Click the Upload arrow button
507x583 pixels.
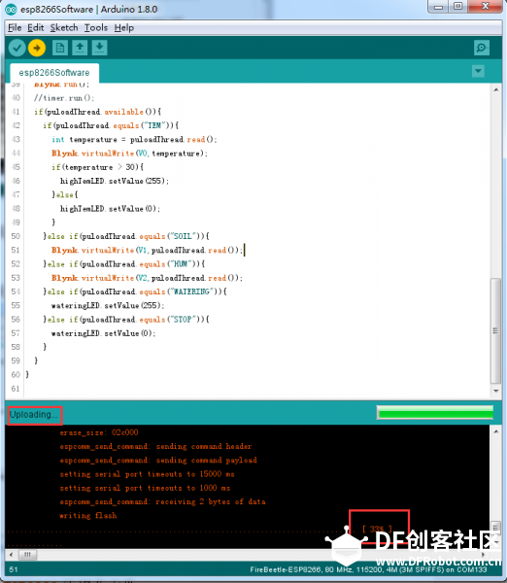[37, 48]
